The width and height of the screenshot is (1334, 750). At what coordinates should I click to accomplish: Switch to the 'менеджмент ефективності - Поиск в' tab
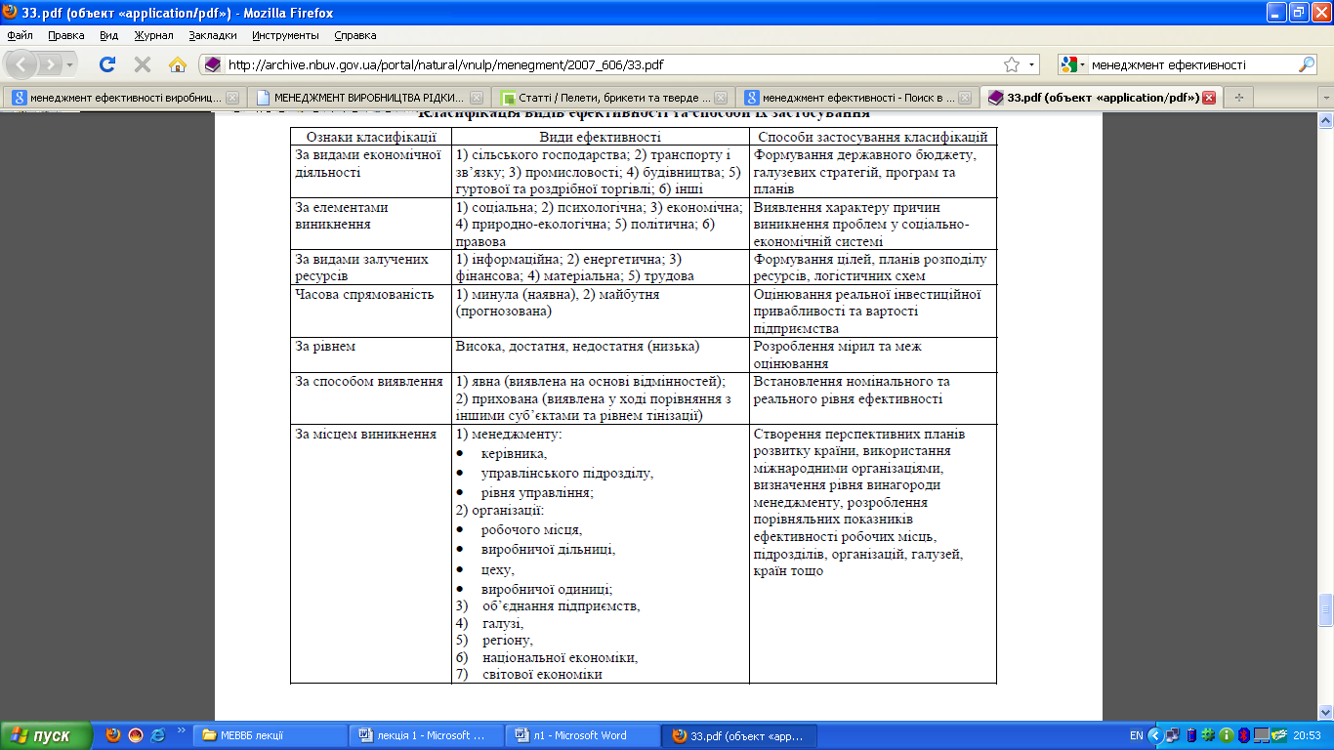coord(855,98)
